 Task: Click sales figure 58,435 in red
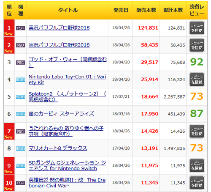click(149, 45)
